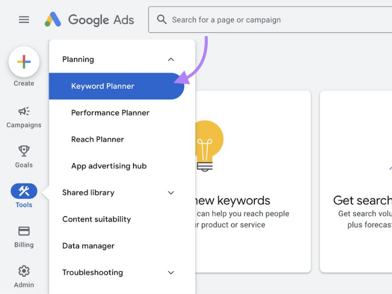The image size is (392, 294).
Task: Expand the Shared library section
Action: point(171,193)
